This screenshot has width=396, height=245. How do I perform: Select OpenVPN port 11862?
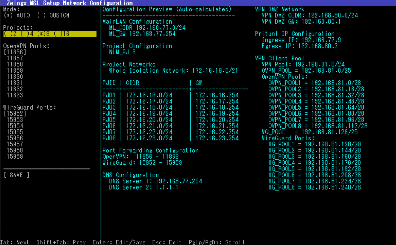(15, 89)
